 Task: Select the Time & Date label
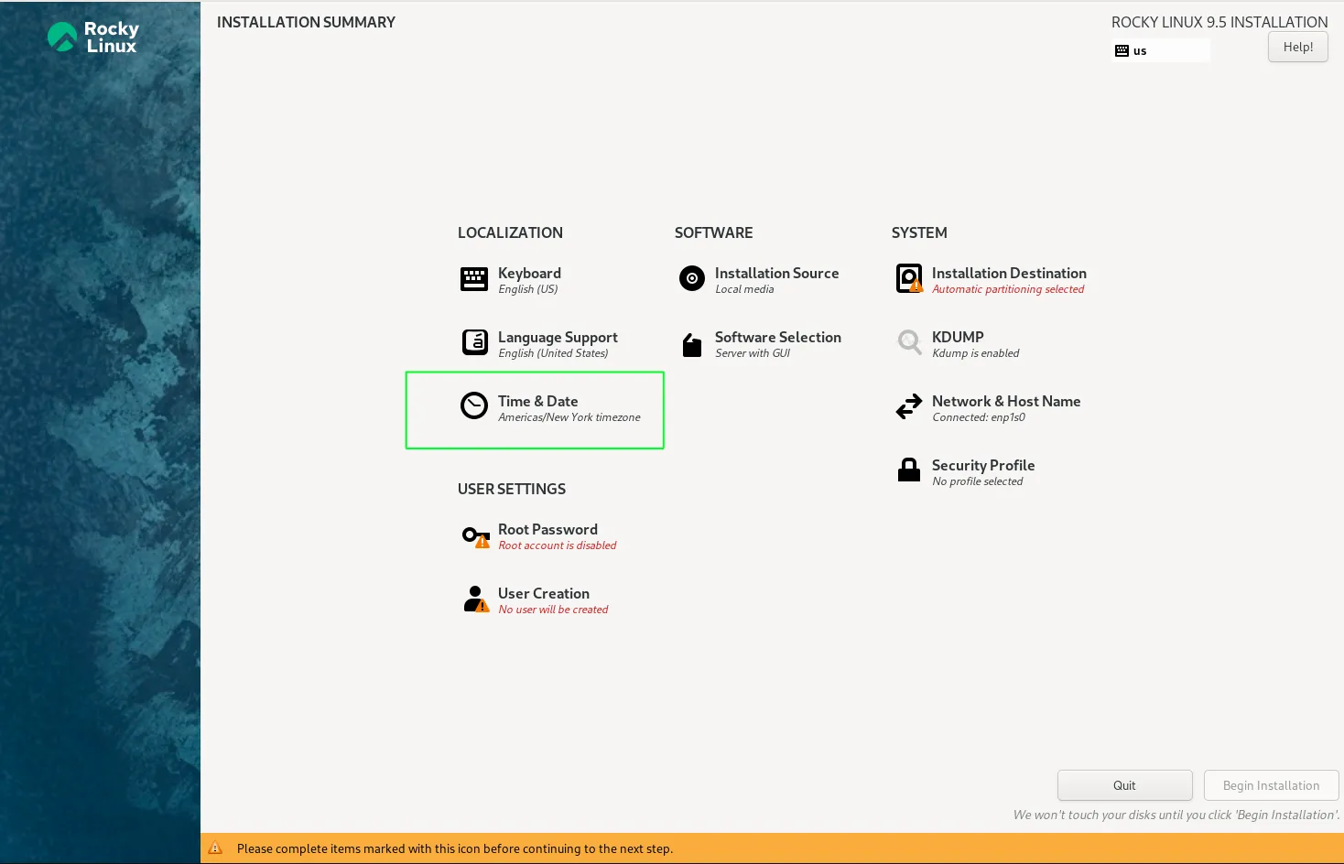click(537, 401)
